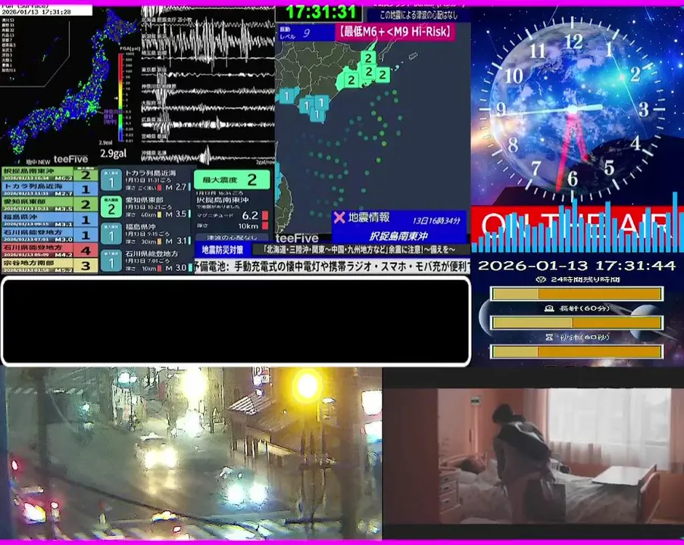Image resolution: width=684 pixels, height=545 pixels.
Task: Select 宗谷地方南部 M5.2 row
Action: [x=49, y=266]
